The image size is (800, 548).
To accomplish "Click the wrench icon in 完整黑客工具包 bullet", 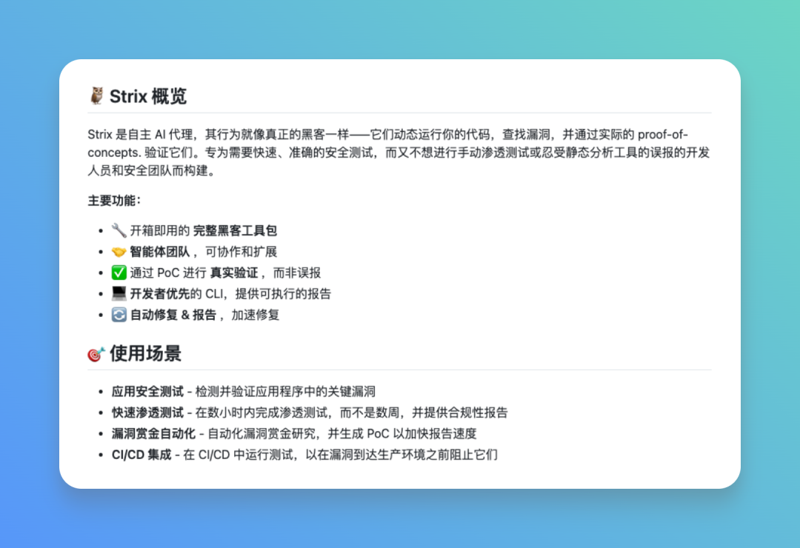I will [x=119, y=230].
